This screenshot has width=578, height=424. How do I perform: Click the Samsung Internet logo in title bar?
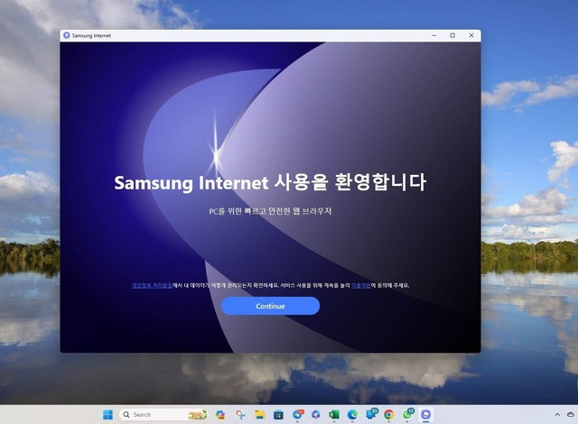tap(67, 35)
